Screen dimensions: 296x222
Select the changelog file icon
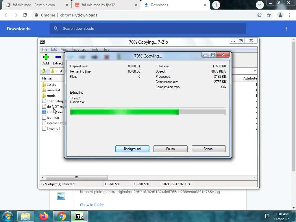pyautogui.click(x=44, y=101)
